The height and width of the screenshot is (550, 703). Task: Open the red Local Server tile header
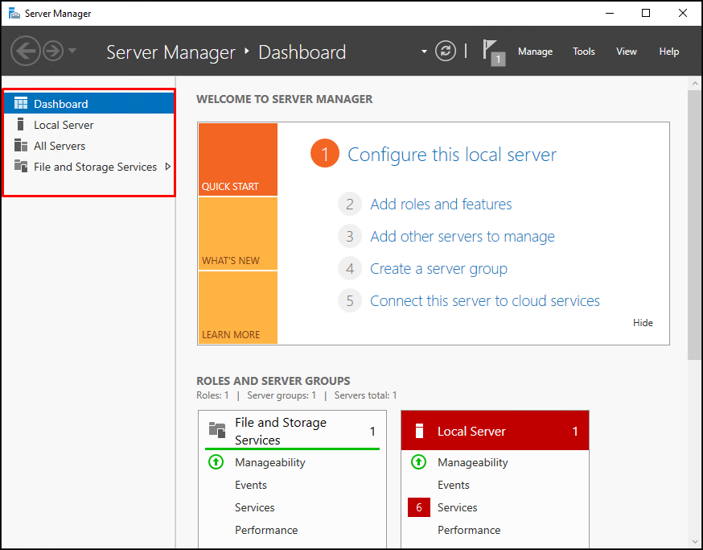[495, 431]
